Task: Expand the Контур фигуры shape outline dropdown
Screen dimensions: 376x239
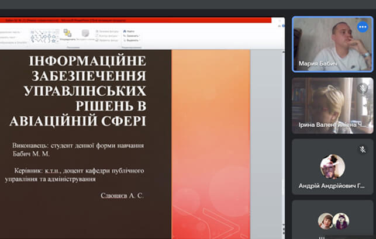Action: click(x=107, y=35)
